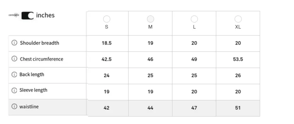Select the XL size radio button

point(238,19)
